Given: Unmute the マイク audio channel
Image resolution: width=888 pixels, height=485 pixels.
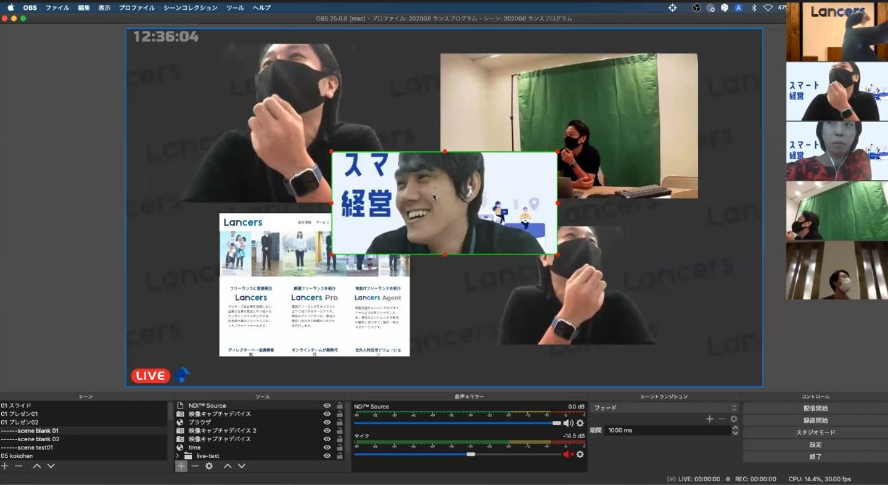Looking at the screenshot, I should (x=567, y=454).
